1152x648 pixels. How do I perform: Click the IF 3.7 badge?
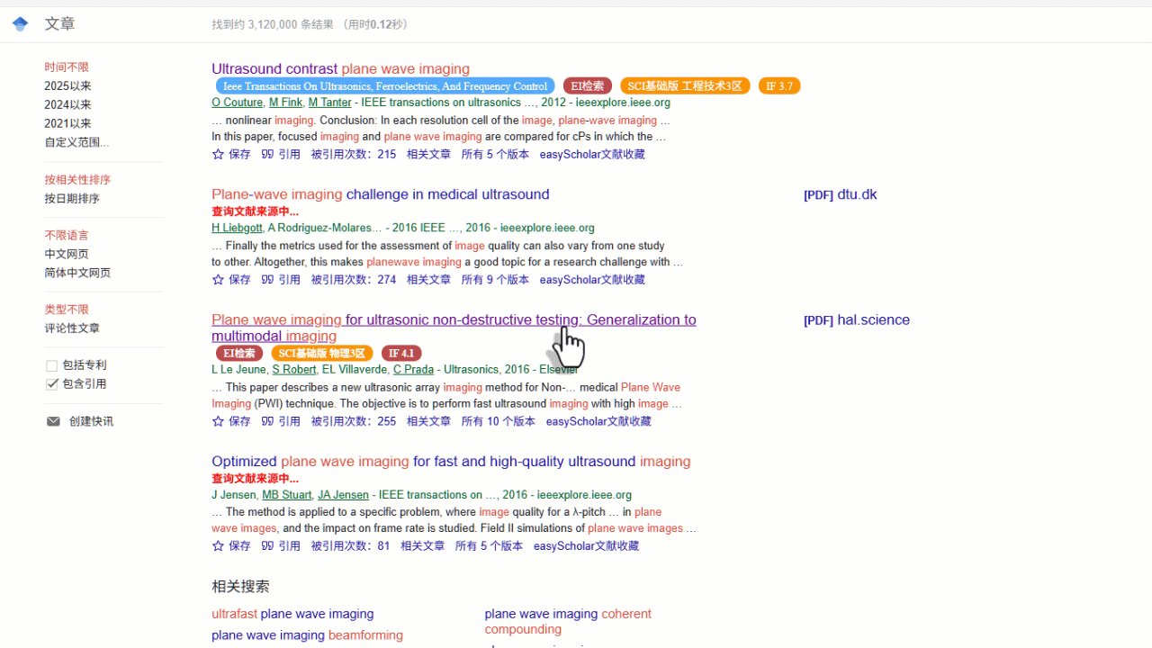[778, 86]
